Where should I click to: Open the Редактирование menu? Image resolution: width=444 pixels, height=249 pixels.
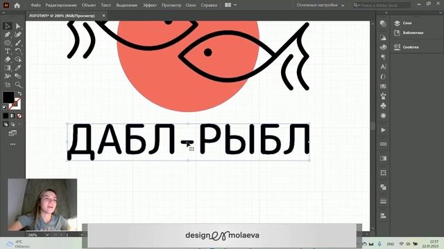(61, 5)
